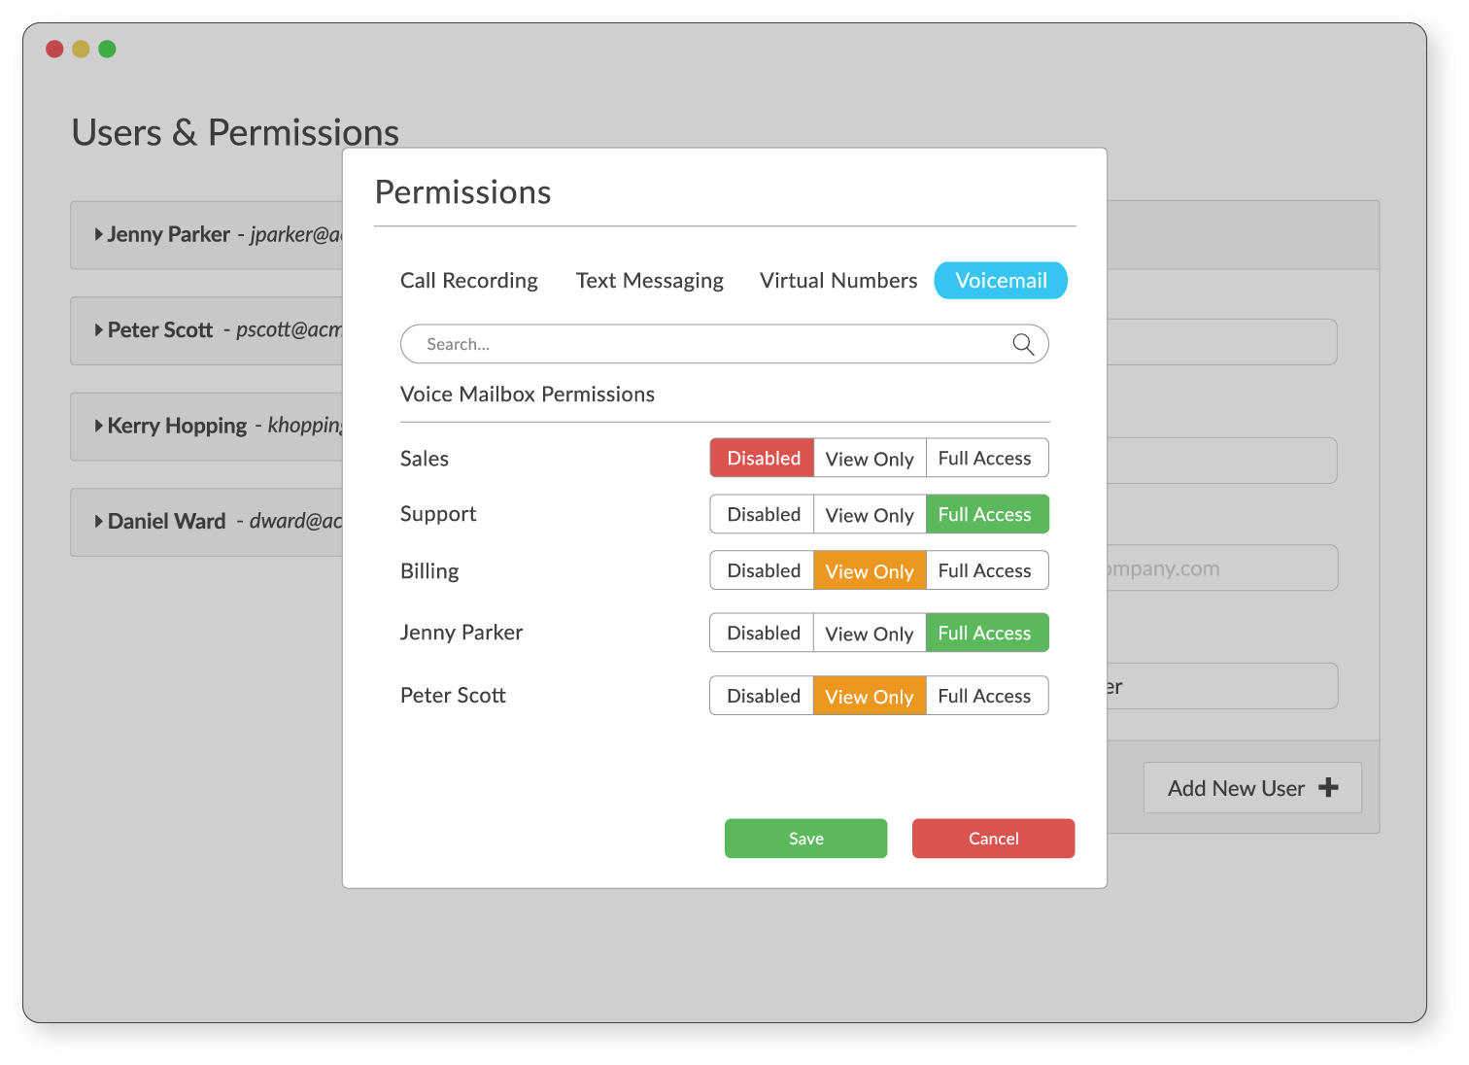
Task: Click the yellow traffic light dot
Action: tap(81, 48)
